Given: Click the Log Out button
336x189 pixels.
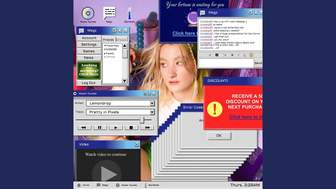Looking at the screenshot, I should [89, 83].
